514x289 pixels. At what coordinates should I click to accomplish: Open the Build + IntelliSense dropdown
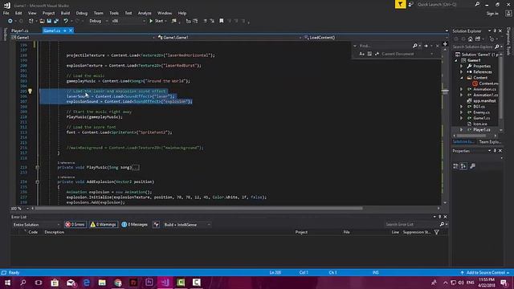[x=187, y=225]
